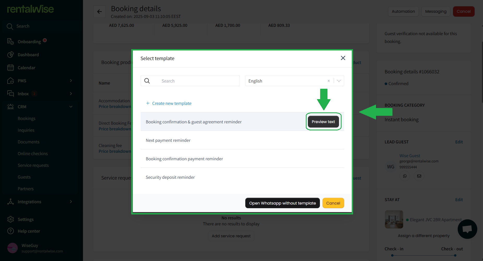The width and height of the screenshot is (483, 261).
Task: Expand the Integrations sidebar menu
Action: click(71, 202)
